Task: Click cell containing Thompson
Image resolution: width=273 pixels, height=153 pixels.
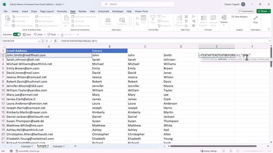Action: [181, 121]
